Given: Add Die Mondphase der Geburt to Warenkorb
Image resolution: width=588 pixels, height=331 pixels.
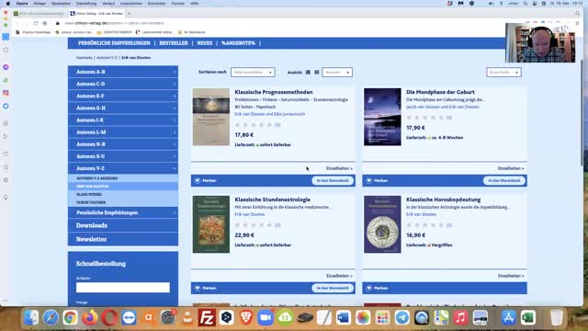Looking at the screenshot, I should click(x=504, y=180).
